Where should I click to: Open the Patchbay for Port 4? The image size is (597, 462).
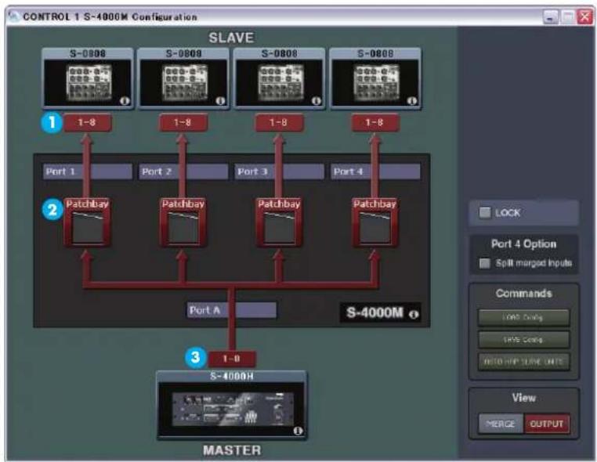[375, 222]
